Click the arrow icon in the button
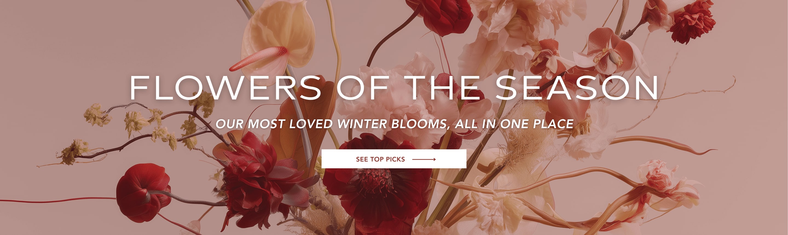 click(x=424, y=159)
